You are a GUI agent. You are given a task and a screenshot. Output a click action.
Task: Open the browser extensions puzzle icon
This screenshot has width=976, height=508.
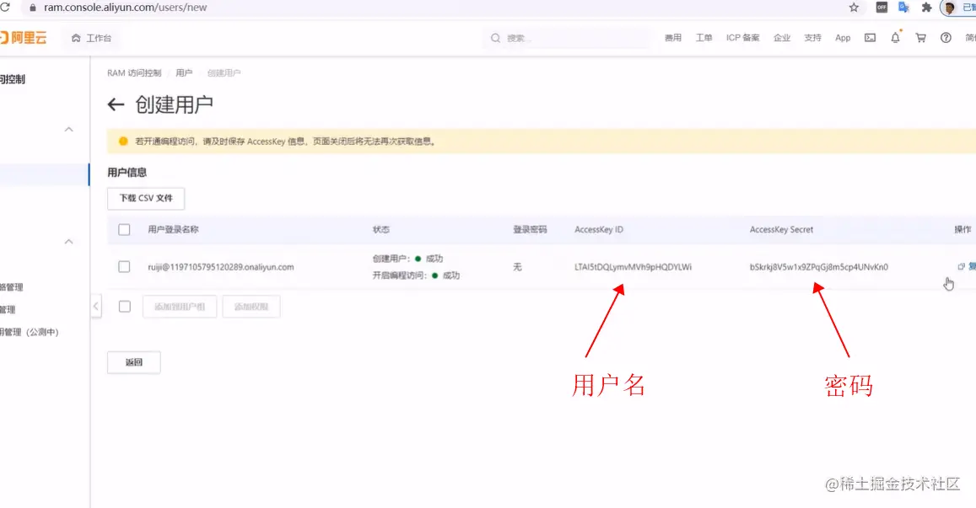927,8
